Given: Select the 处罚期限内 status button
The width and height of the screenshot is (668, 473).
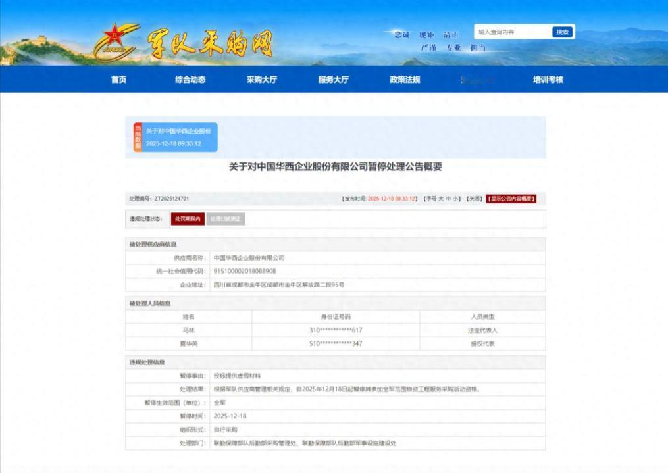Looking at the screenshot, I should [x=188, y=219].
